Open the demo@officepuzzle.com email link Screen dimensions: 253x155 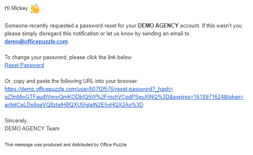(x=36, y=42)
